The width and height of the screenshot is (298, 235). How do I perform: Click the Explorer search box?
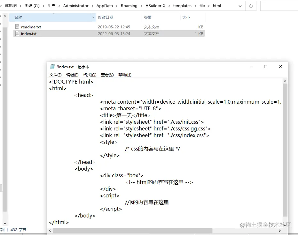pos(279,6)
